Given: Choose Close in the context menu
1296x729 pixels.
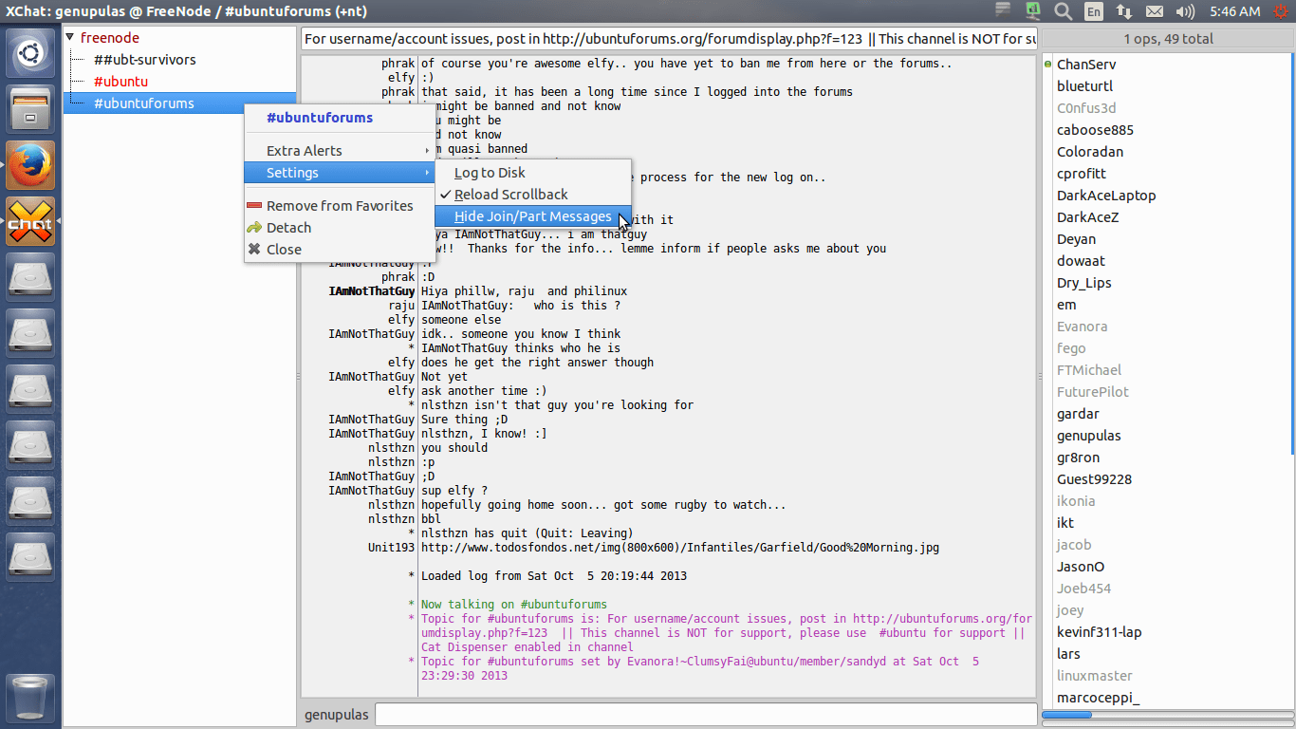Looking at the screenshot, I should coord(339,250).
